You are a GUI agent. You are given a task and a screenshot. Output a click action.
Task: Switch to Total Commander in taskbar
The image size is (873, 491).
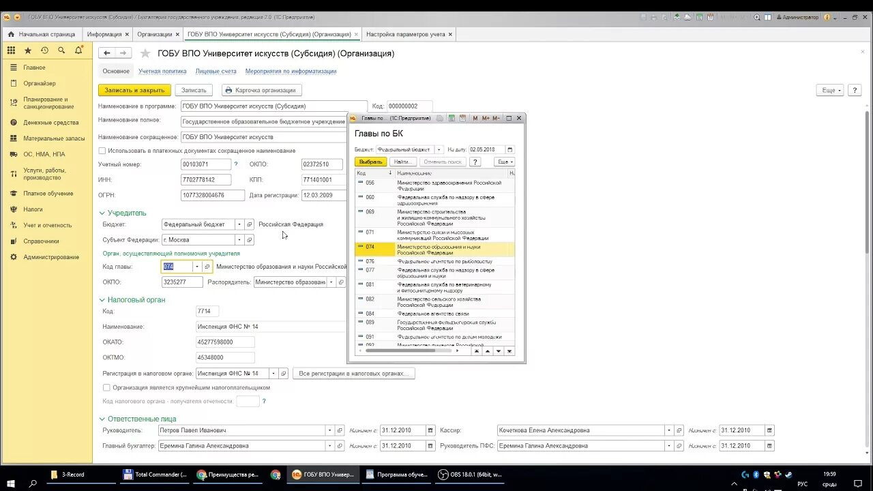(x=155, y=475)
